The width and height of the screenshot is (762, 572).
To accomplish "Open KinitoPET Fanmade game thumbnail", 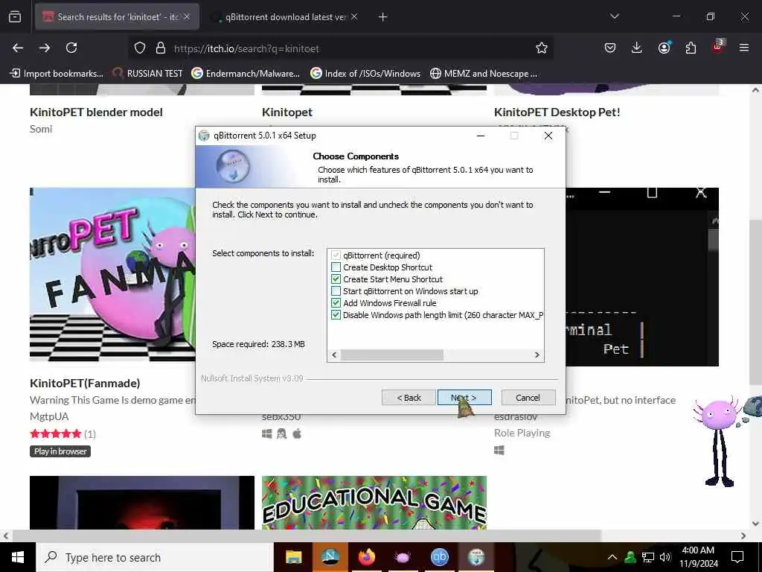I will click(x=112, y=274).
